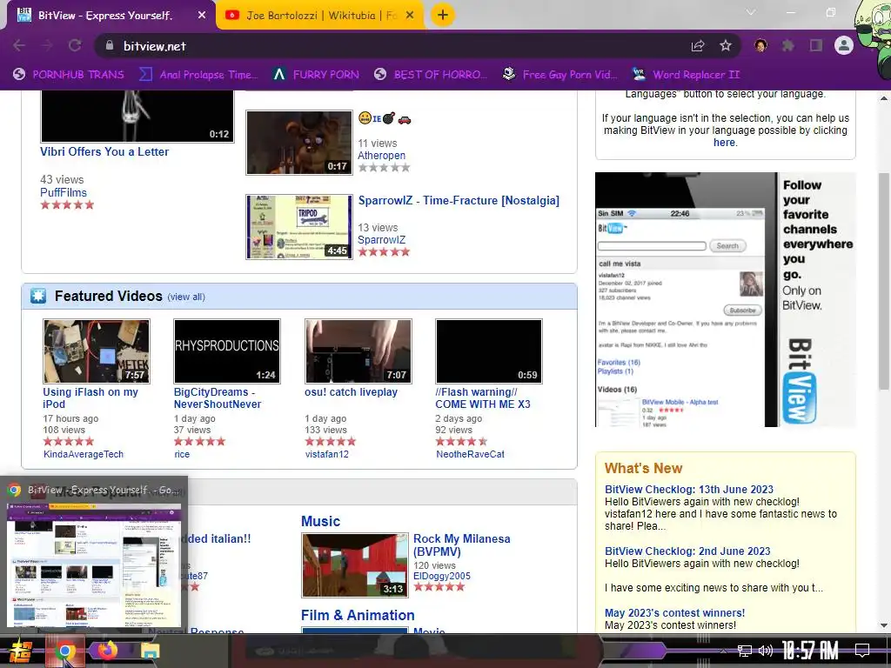This screenshot has height=668, width=891.
Task: Click star rating under Rock My Milanesa
Action: click(x=439, y=587)
